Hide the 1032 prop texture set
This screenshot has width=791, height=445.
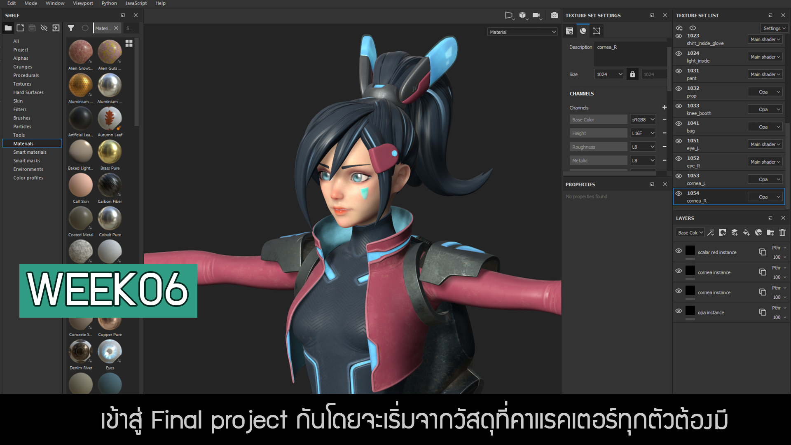click(679, 88)
